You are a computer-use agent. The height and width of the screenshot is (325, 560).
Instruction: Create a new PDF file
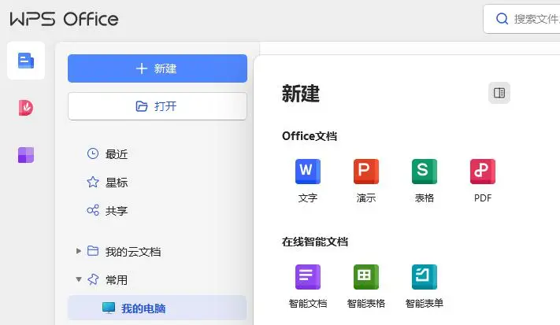pos(483,181)
